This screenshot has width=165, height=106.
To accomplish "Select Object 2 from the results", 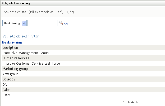I will [x=9, y=79].
